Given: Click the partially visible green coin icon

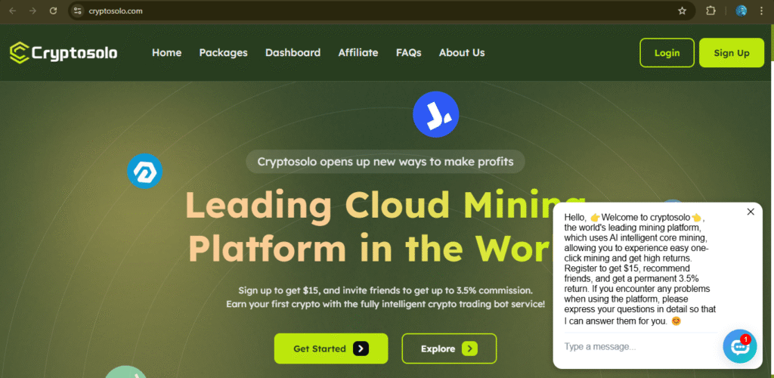Looking at the screenshot, I should coord(126,372).
